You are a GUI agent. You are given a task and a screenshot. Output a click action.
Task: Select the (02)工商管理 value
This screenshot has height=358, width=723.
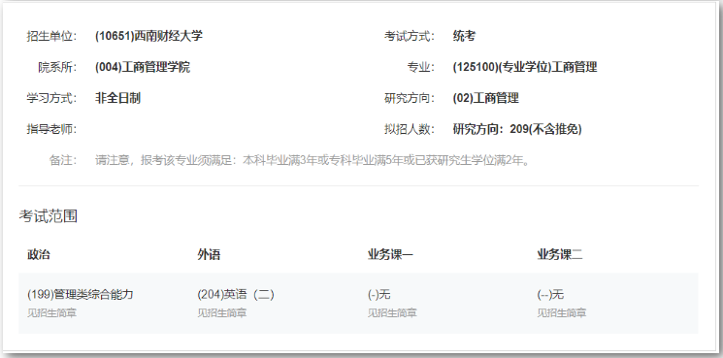[x=485, y=98]
